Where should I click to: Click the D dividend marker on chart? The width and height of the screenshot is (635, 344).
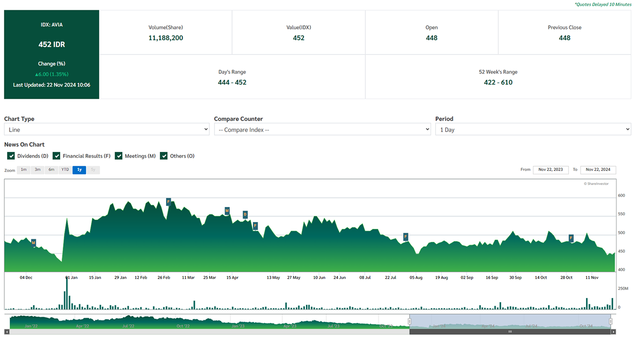click(245, 214)
